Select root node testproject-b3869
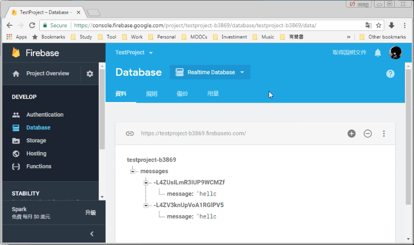This screenshot has height=245, width=414. (151, 160)
